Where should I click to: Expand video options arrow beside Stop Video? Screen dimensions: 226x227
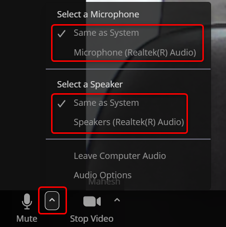click(x=117, y=200)
